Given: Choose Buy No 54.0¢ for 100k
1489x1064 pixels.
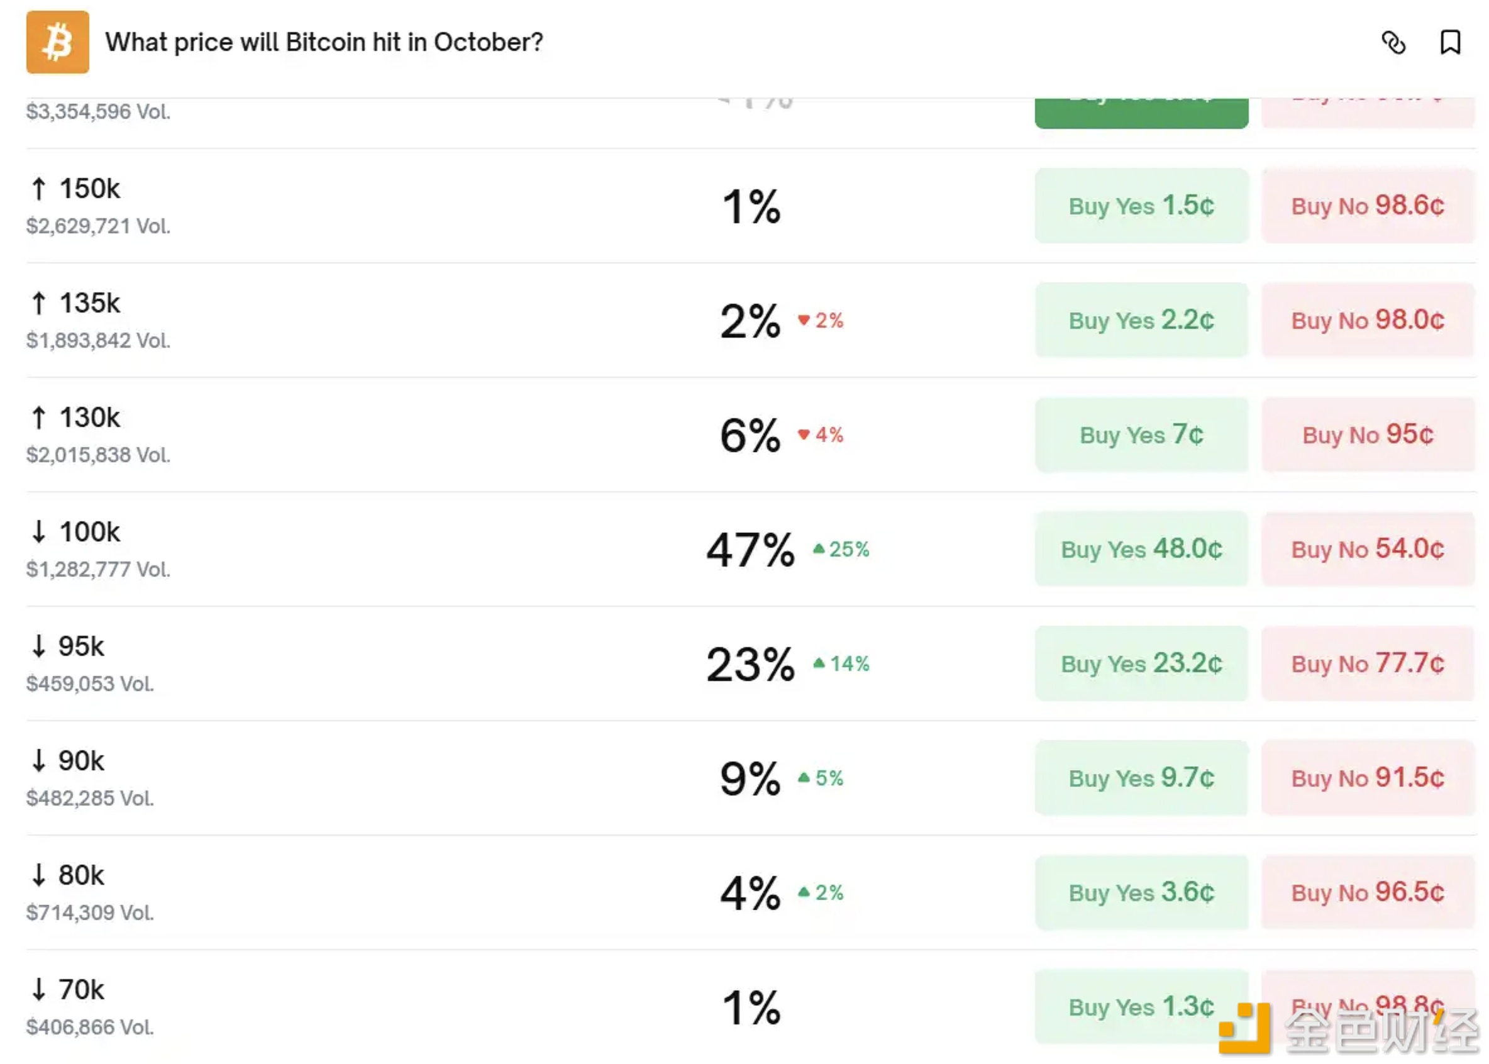Looking at the screenshot, I should point(1367,549).
